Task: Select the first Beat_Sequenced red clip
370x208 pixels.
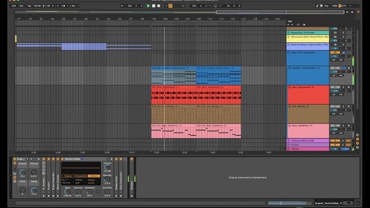Action: click(x=173, y=95)
